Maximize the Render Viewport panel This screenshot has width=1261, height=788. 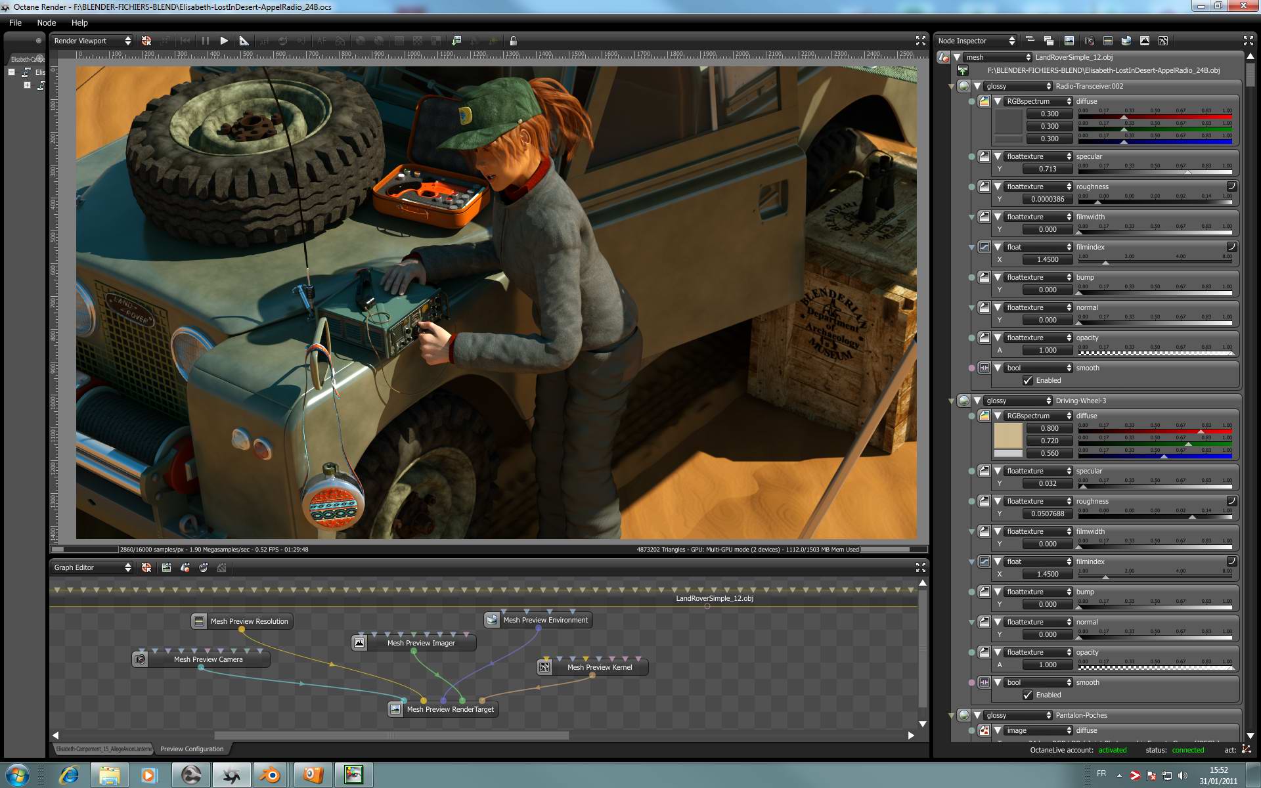pyautogui.click(x=921, y=41)
